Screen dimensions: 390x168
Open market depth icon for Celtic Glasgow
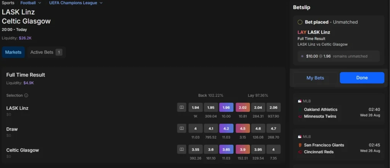point(182,149)
